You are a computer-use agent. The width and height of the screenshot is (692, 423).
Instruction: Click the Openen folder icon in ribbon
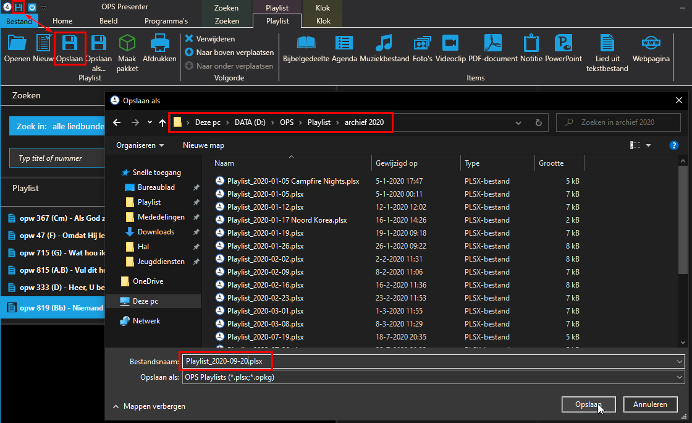click(17, 43)
